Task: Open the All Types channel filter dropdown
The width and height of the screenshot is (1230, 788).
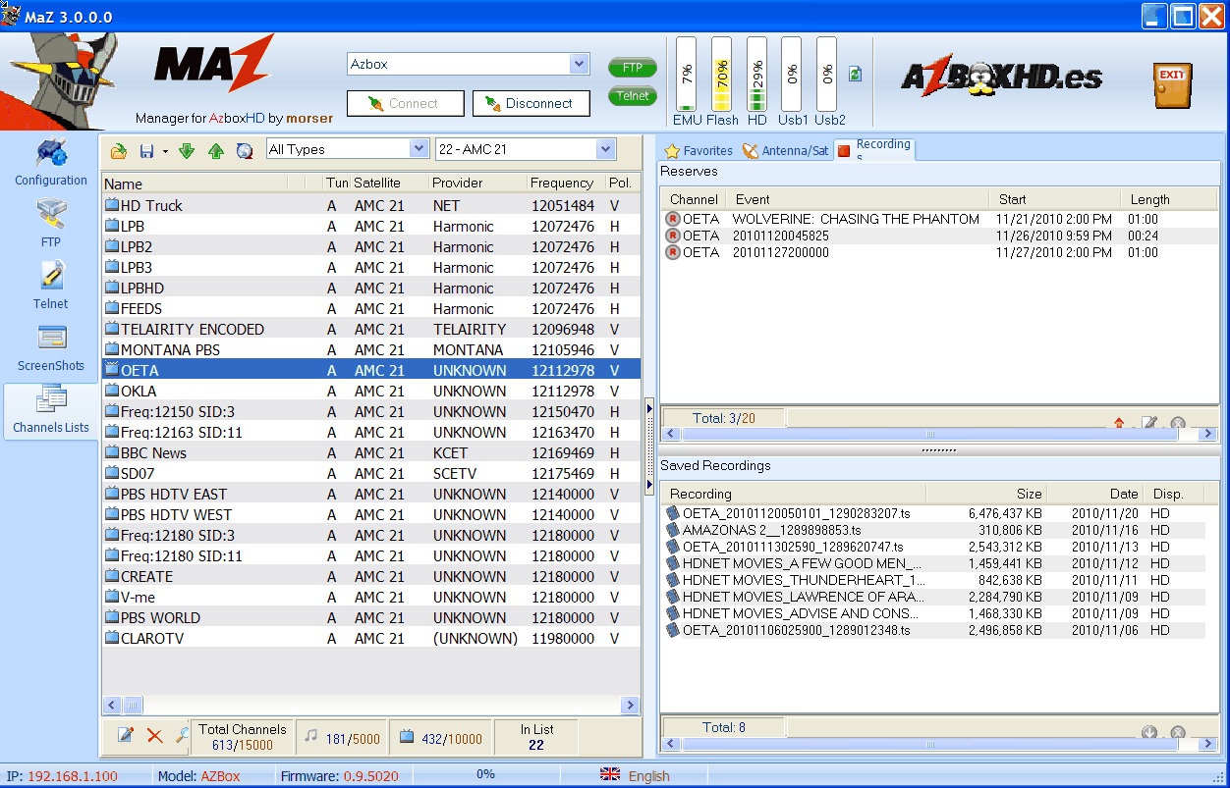Action: (x=419, y=149)
